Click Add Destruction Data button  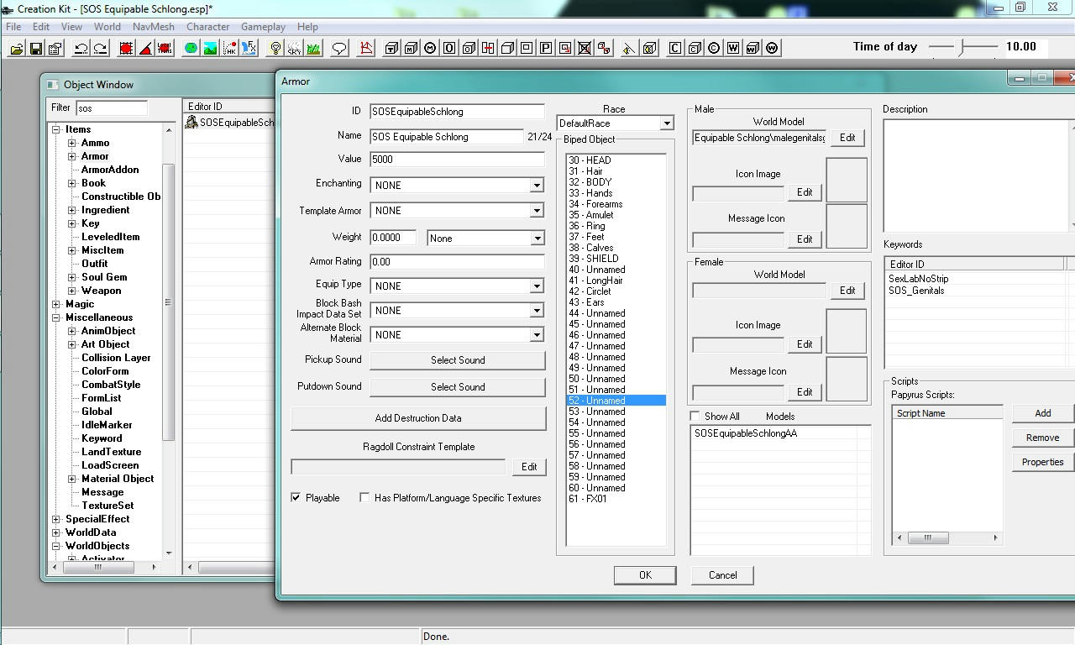[x=418, y=418]
